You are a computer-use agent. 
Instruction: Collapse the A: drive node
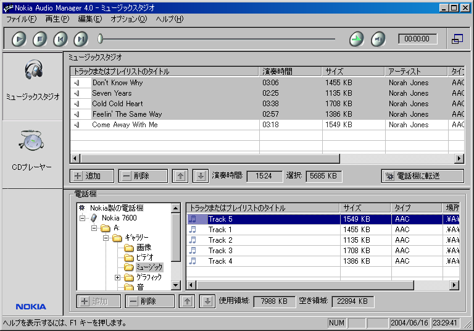tap(94, 228)
